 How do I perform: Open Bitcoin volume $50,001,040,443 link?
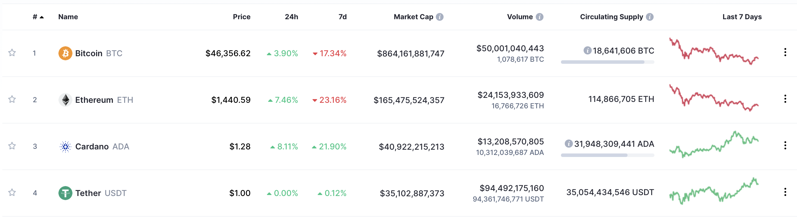(510, 48)
